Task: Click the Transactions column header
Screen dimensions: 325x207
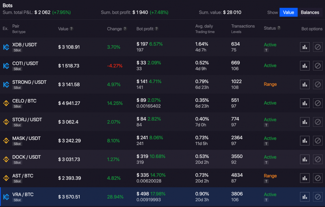Action: coord(243,26)
